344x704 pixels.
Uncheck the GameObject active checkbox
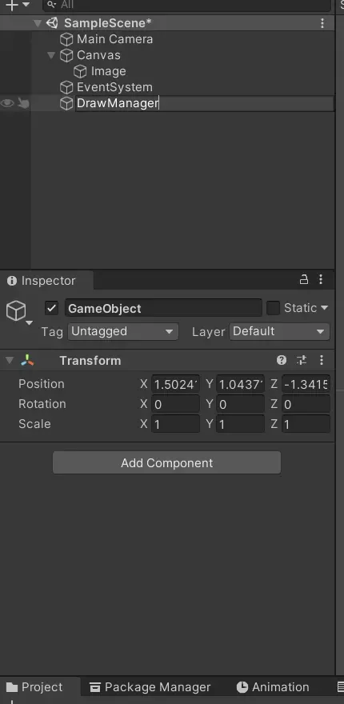click(52, 309)
